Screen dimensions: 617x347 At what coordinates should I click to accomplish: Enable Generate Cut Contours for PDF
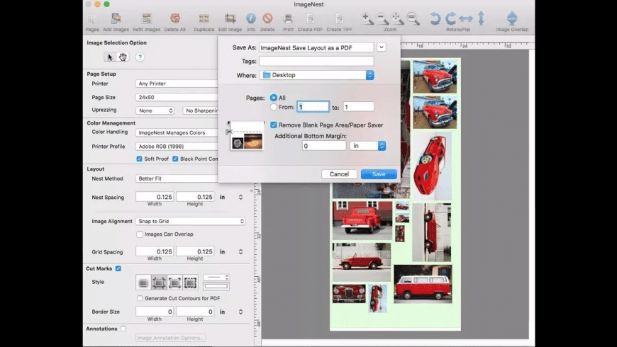pos(140,298)
